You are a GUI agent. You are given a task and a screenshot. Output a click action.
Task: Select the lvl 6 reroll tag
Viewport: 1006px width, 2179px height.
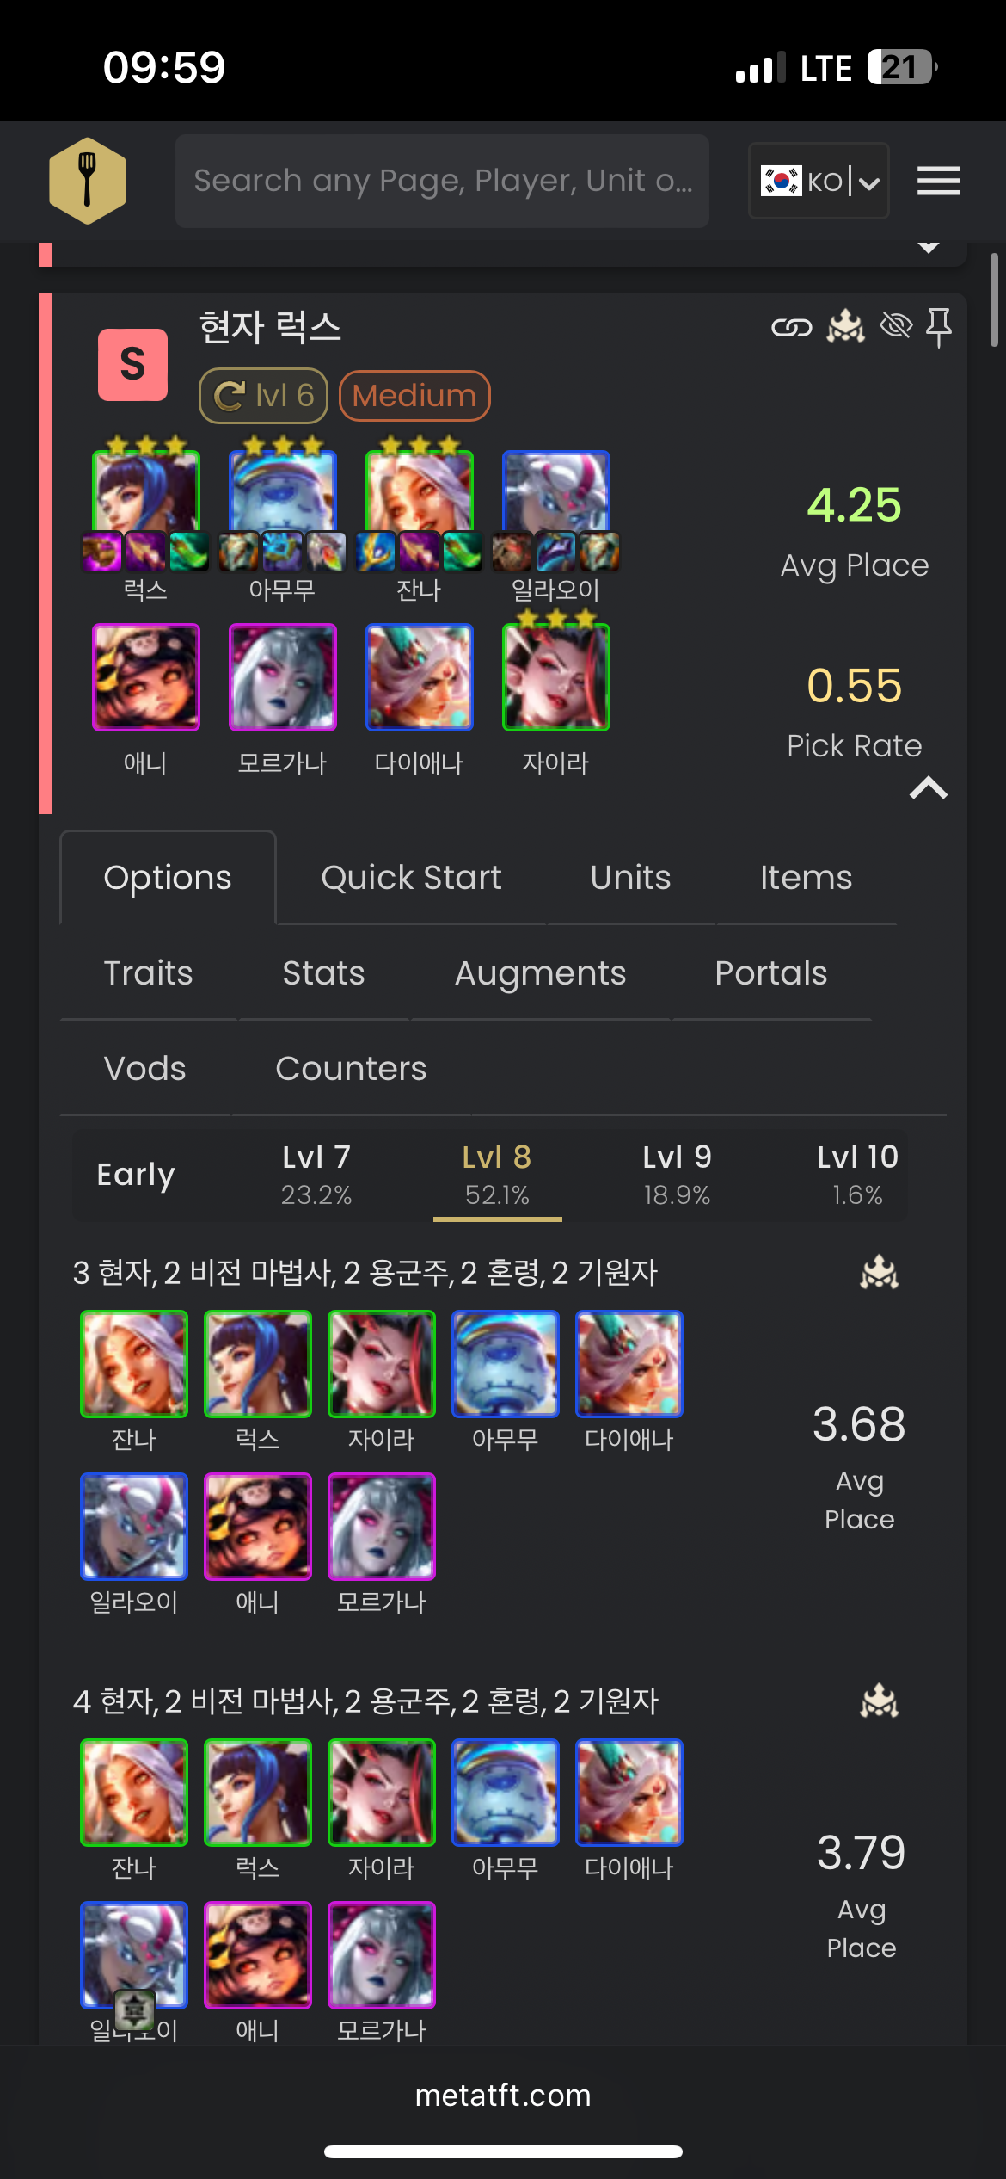click(x=263, y=396)
